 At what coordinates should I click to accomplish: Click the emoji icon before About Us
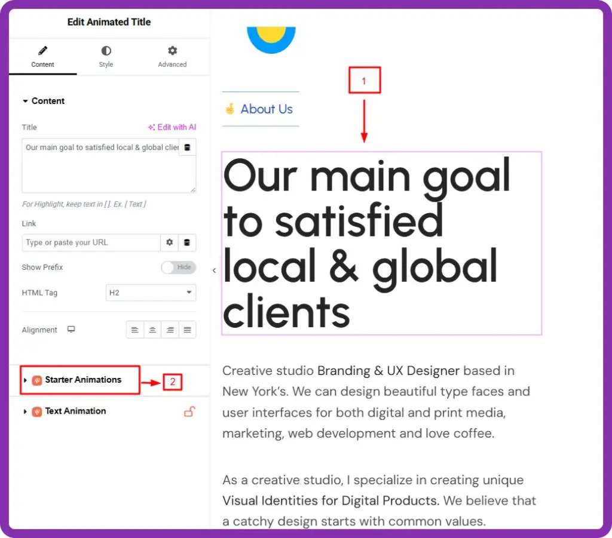230,109
